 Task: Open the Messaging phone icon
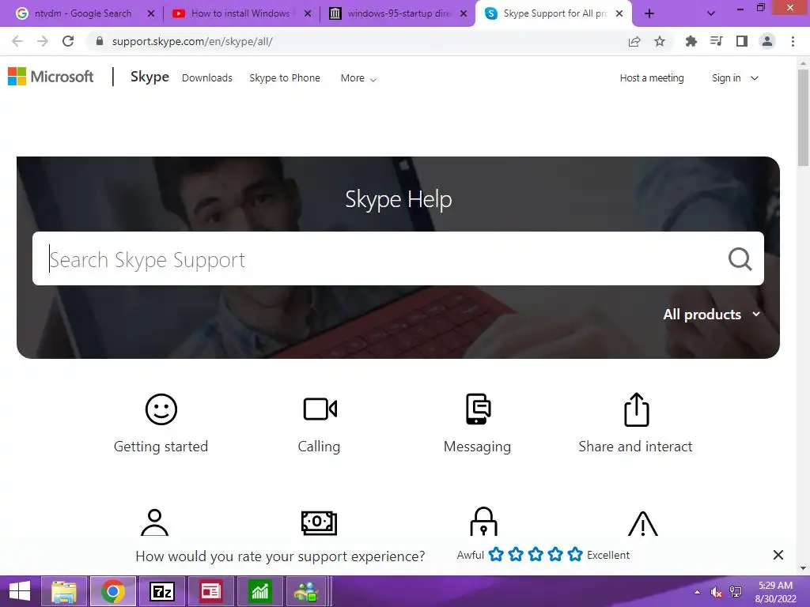pos(478,409)
